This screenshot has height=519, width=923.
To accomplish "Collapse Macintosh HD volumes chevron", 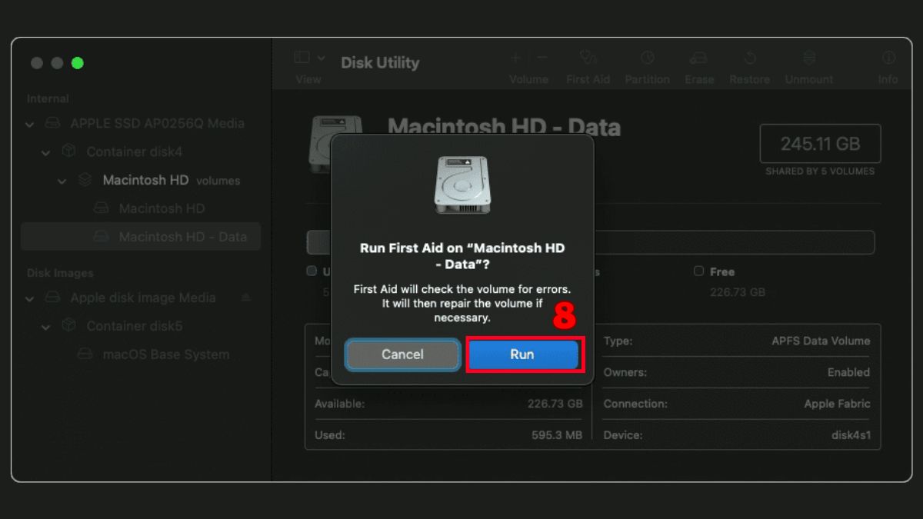I will pos(62,181).
